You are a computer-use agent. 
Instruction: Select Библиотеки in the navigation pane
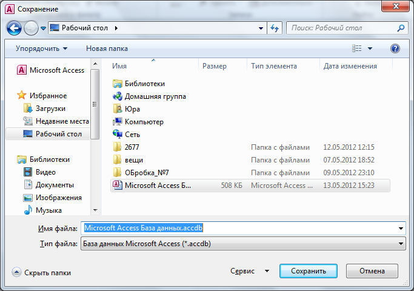[x=43, y=159]
